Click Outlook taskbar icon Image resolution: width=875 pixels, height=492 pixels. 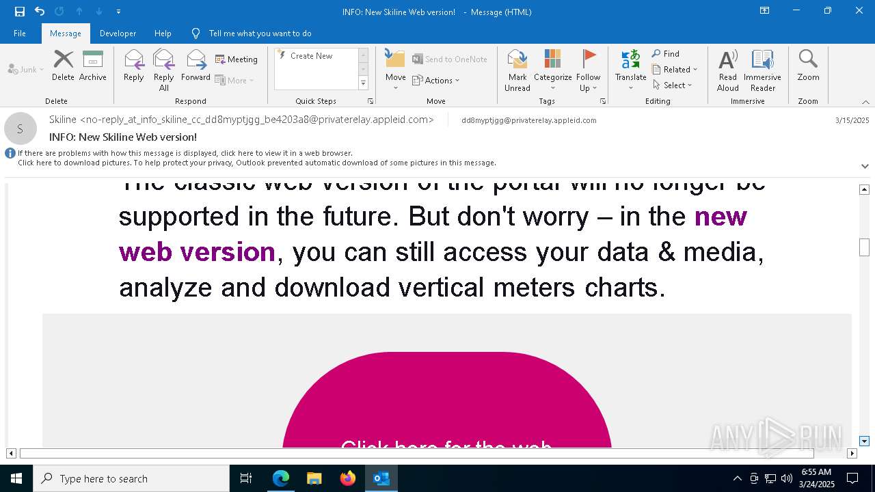coord(381,478)
